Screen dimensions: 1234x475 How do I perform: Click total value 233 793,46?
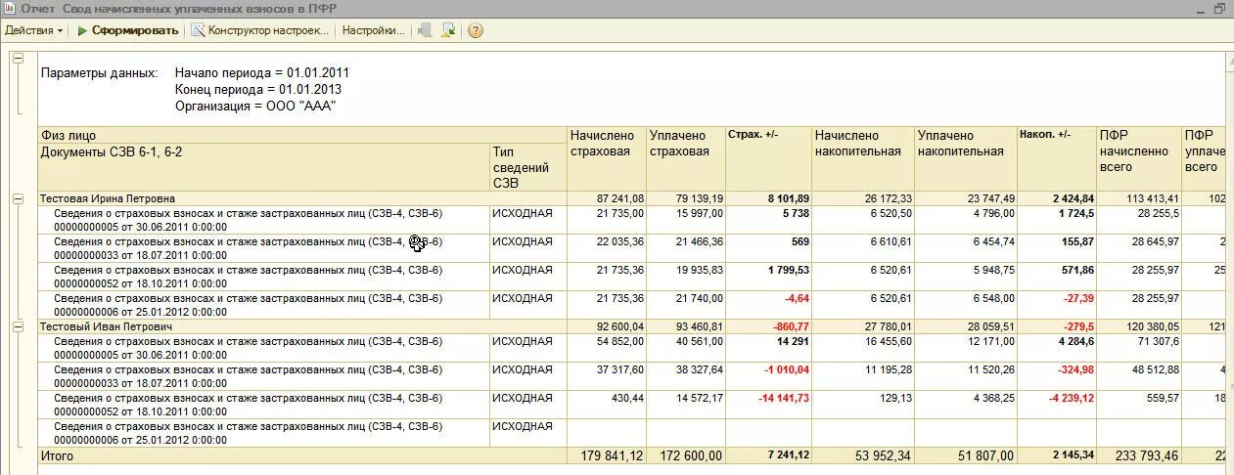click(1146, 455)
